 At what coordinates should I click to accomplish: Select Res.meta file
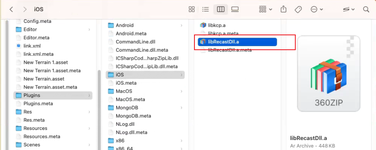point(53,120)
